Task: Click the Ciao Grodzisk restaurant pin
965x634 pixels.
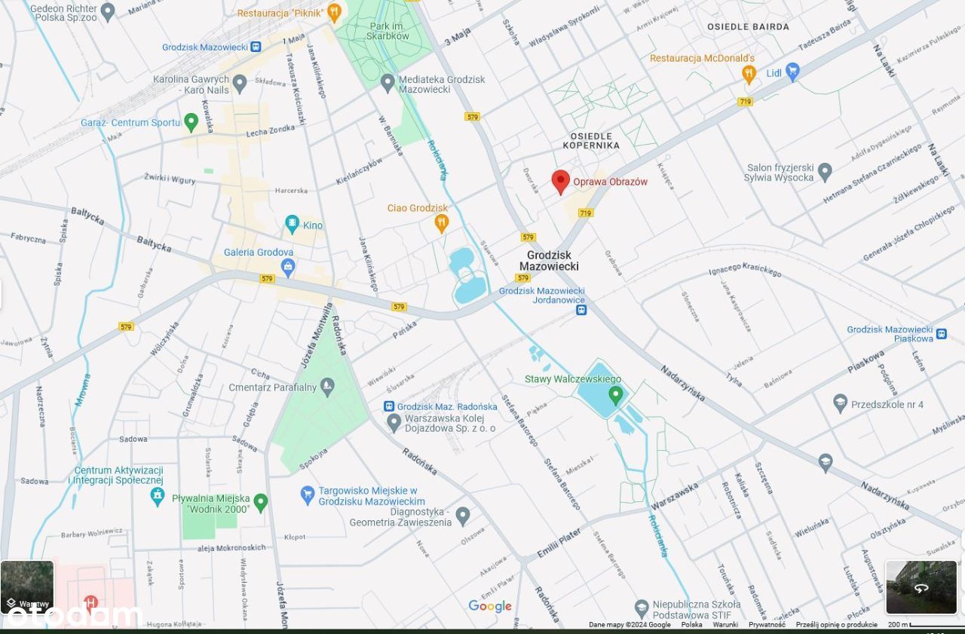Action: (442, 222)
